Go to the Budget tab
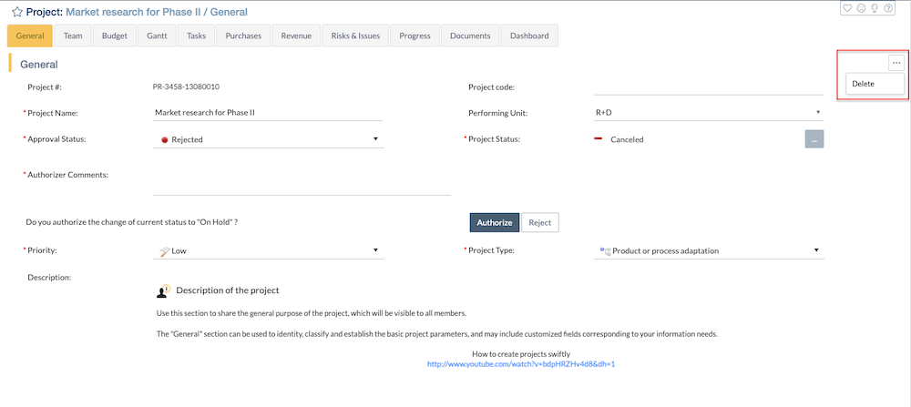The height and width of the screenshot is (407, 911). (x=115, y=36)
